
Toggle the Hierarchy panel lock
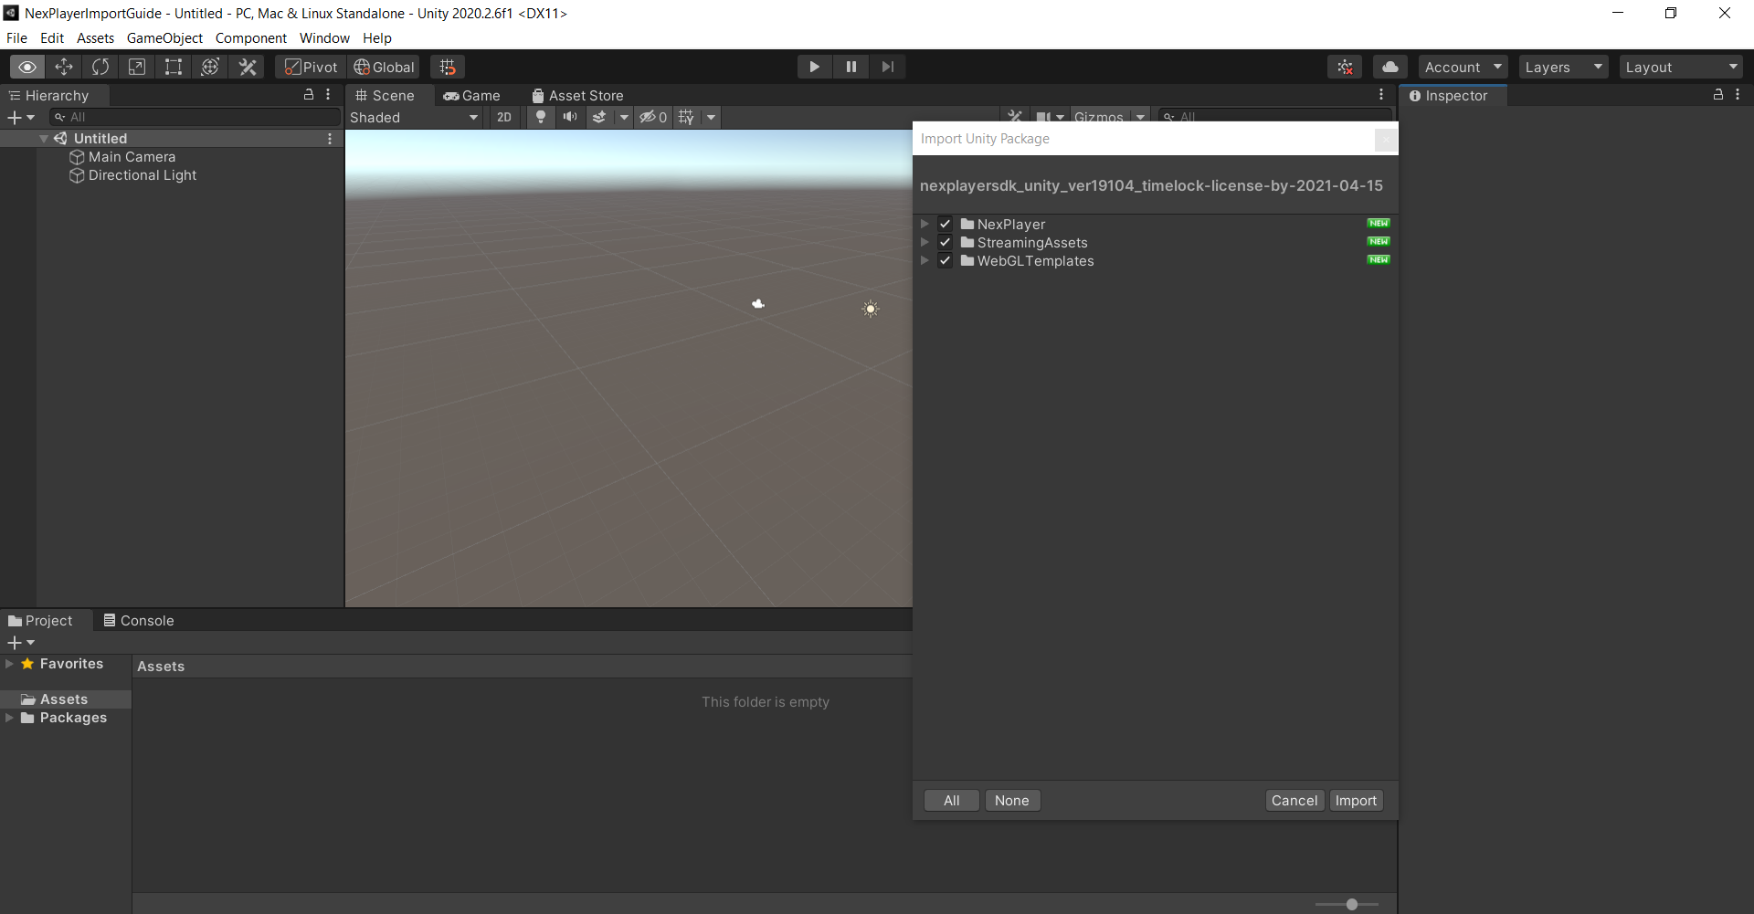[309, 95]
